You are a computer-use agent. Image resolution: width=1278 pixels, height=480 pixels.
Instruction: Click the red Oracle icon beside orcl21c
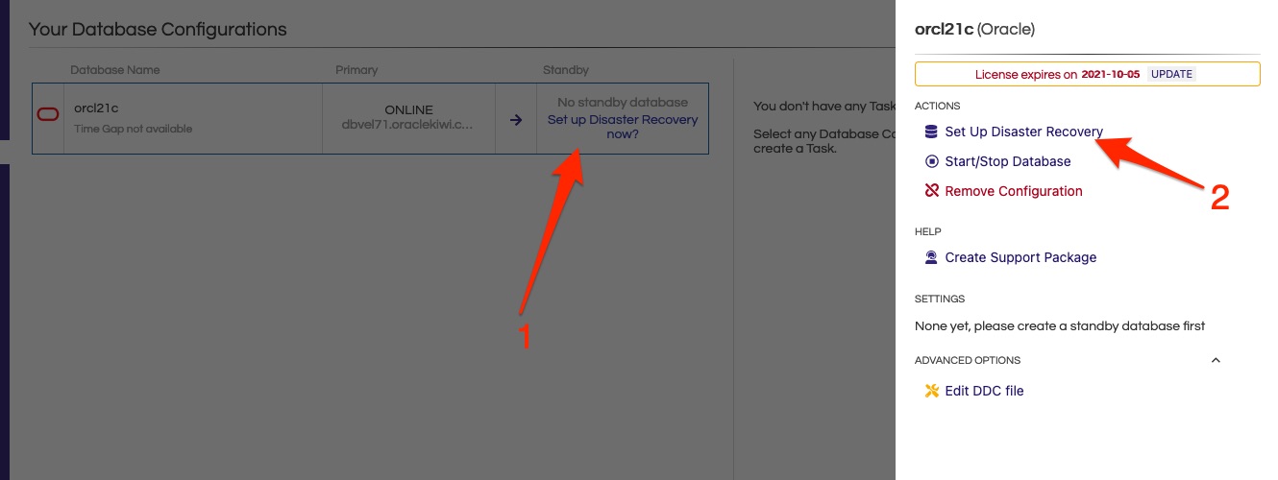click(x=48, y=115)
